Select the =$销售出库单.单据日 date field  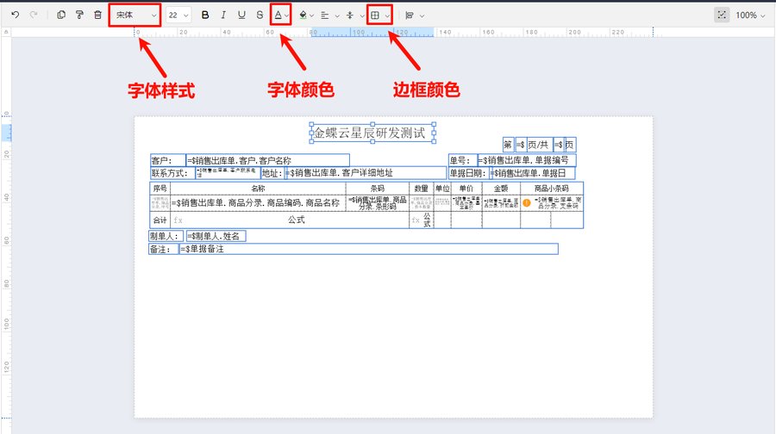click(532, 173)
